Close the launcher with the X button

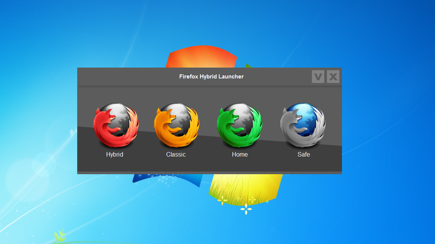tap(333, 77)
